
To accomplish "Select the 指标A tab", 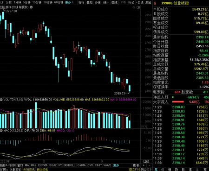I will [x=4, y=165].
